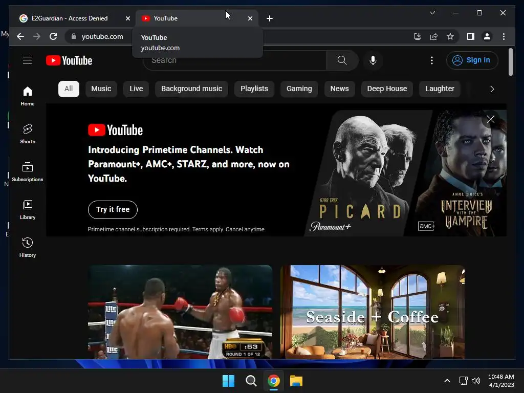Start voice search with the microphone icon
This screenshot has width=524, height=393.
pos(373,60)
